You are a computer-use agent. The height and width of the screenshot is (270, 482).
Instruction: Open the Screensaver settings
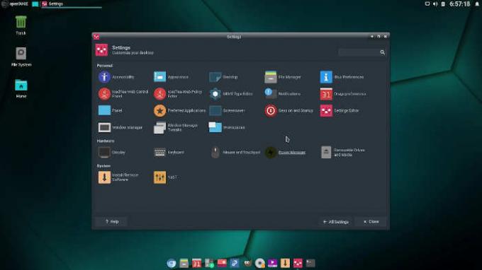click(x=227, y=110)
